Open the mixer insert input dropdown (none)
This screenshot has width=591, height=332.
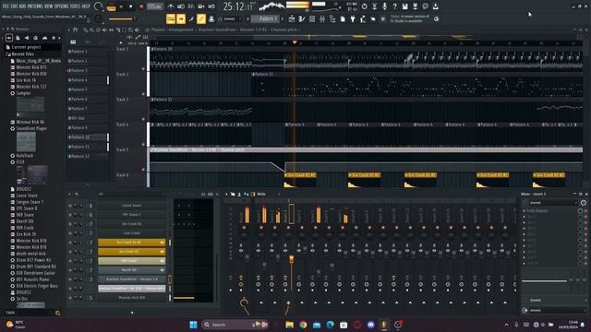coord(552,203)
